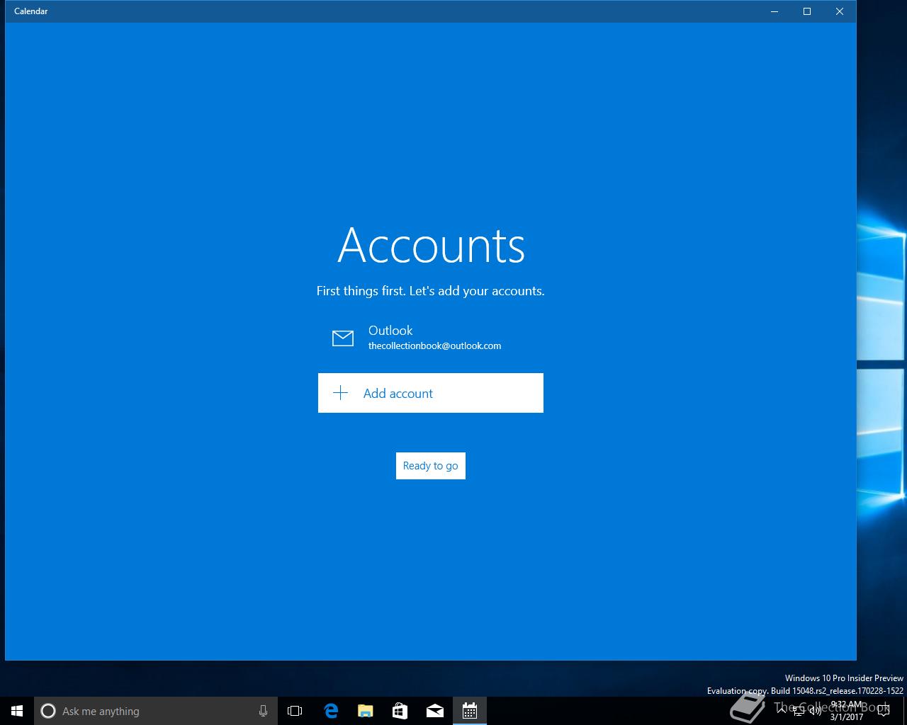Viewport: 907px width, 725px height.
Task: Click the Accounts heading text
Action: click(x=431, y=246)
